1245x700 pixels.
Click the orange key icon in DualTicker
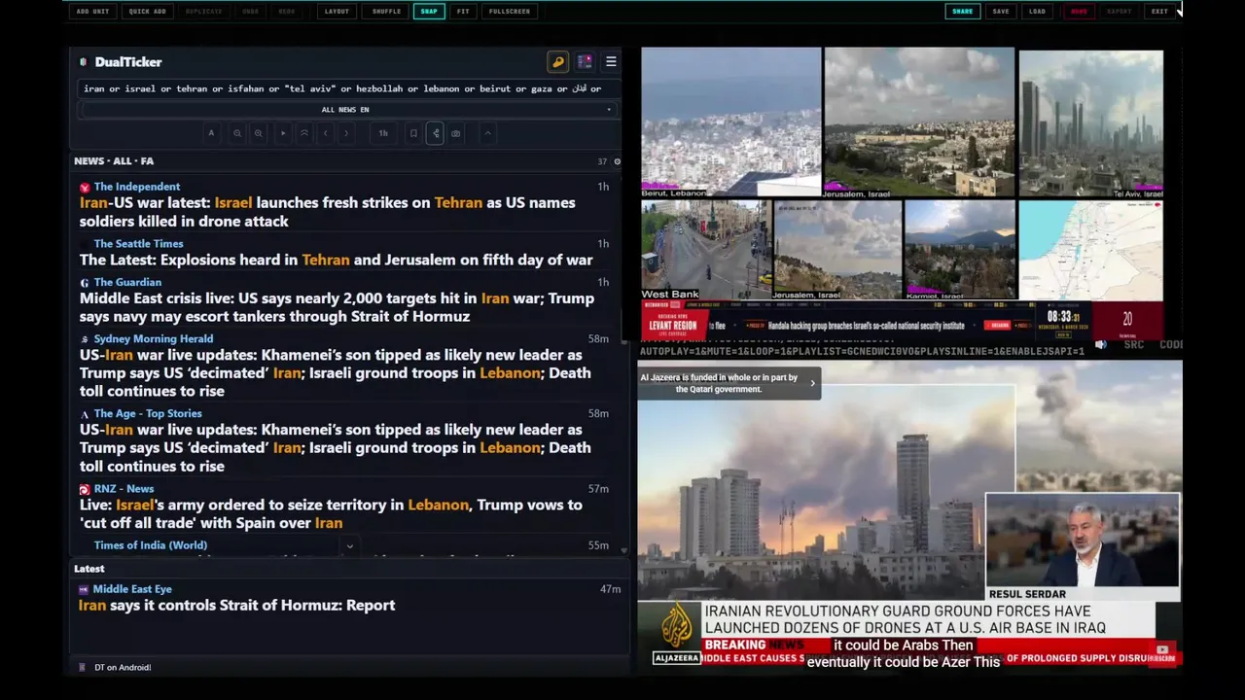coord(558,62)
